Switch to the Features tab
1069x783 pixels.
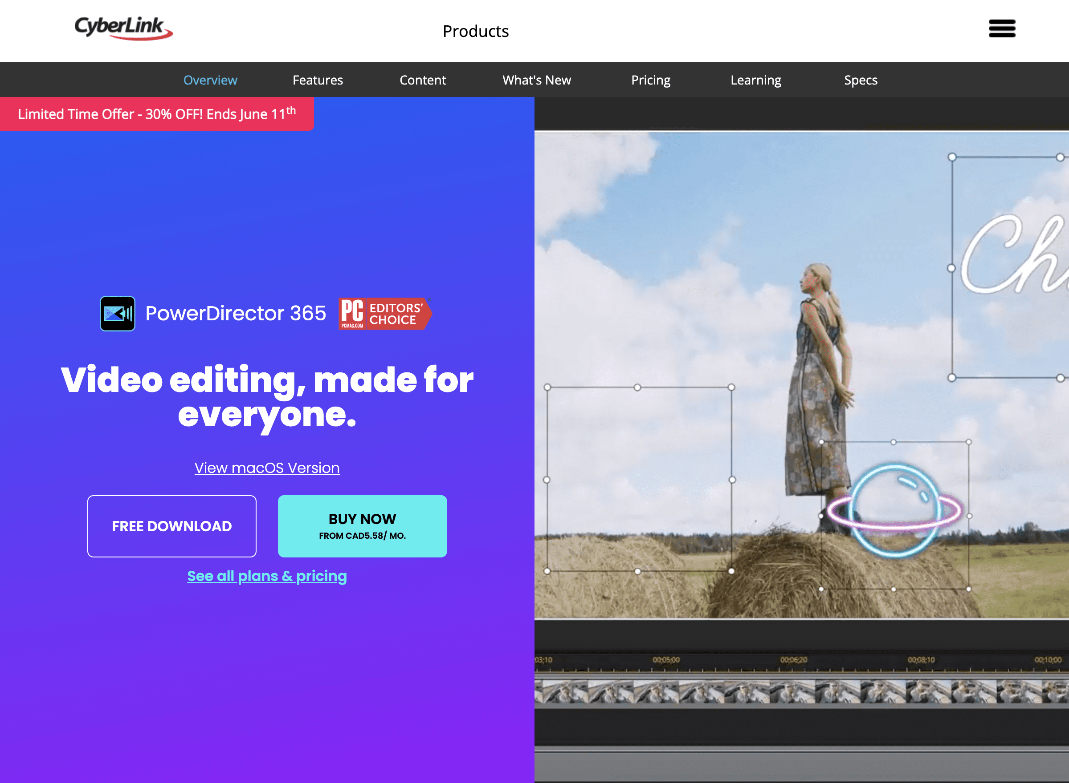(318, 80)
